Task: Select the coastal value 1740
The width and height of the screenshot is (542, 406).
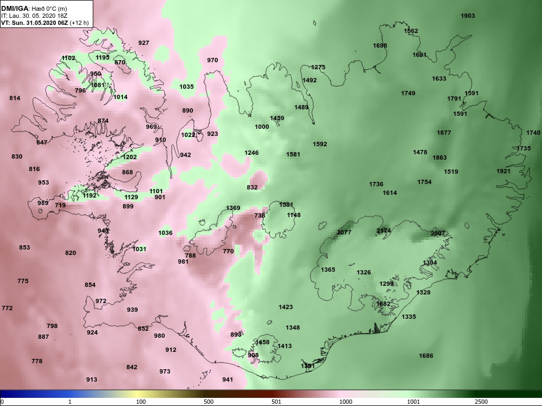Action: (533, 133)
